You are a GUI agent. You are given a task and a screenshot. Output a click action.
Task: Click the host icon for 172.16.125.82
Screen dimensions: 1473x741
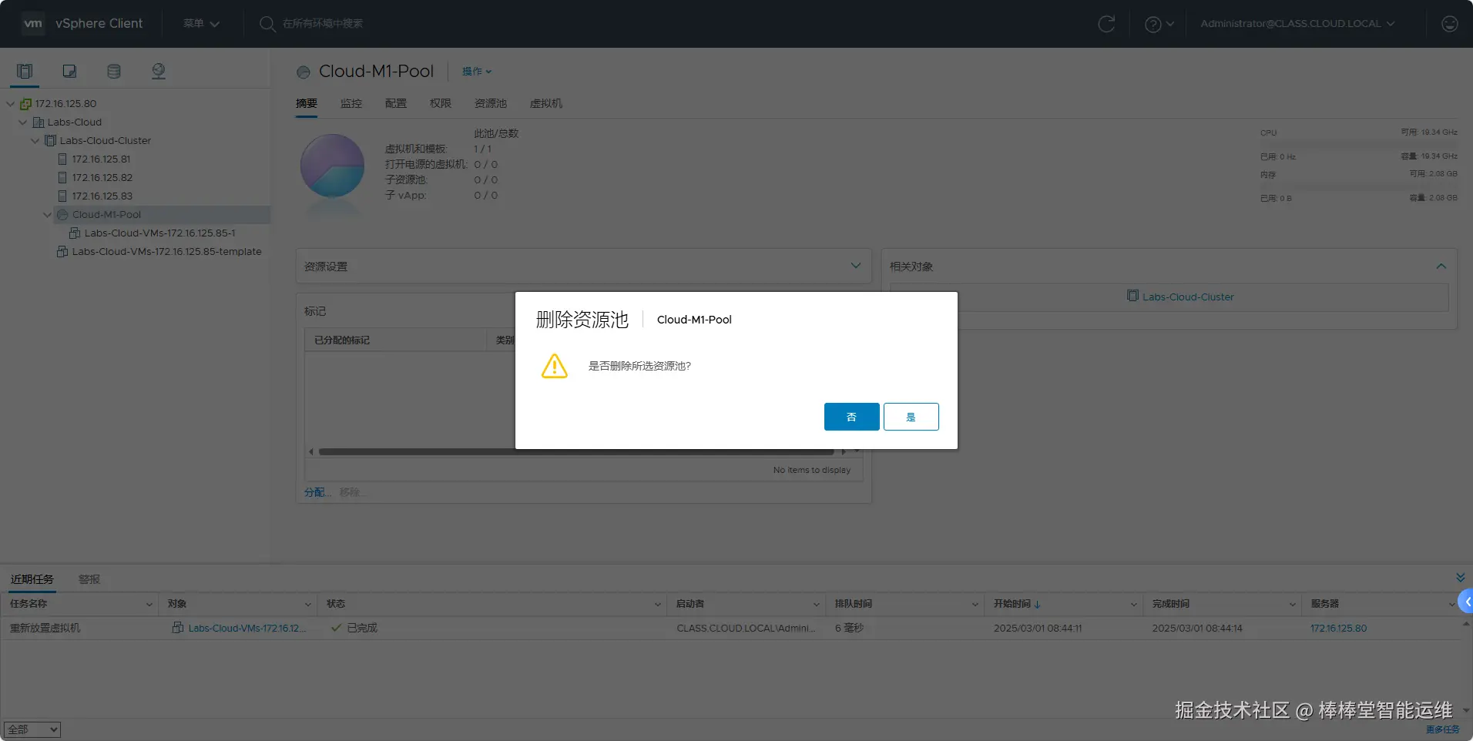click(62, 178)
